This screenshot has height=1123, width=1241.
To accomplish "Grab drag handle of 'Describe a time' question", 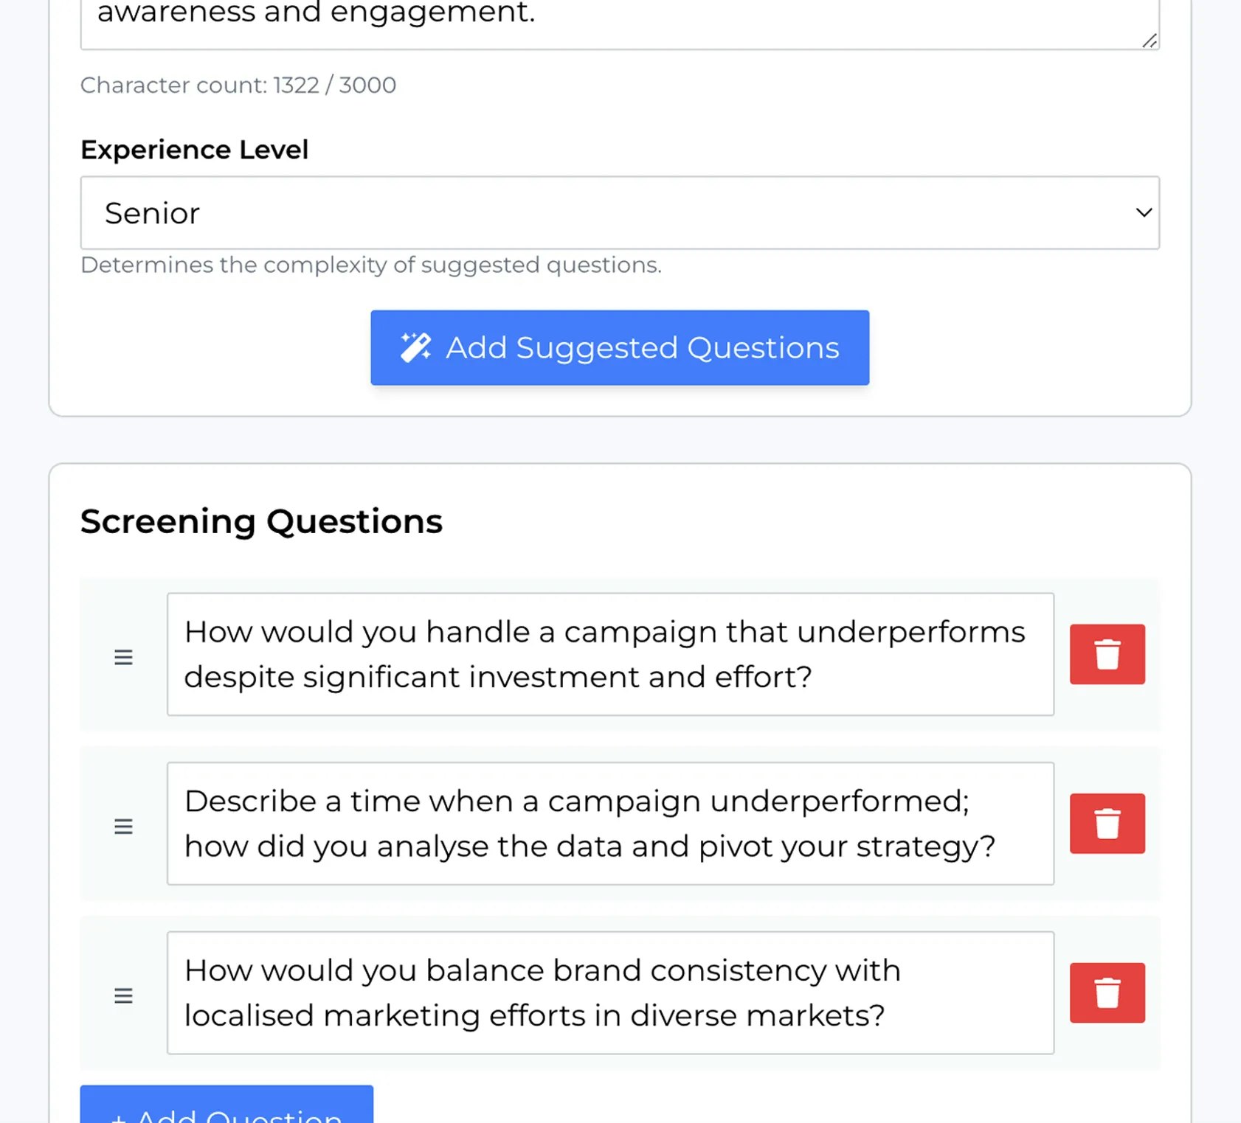I will tap(123, 827).
